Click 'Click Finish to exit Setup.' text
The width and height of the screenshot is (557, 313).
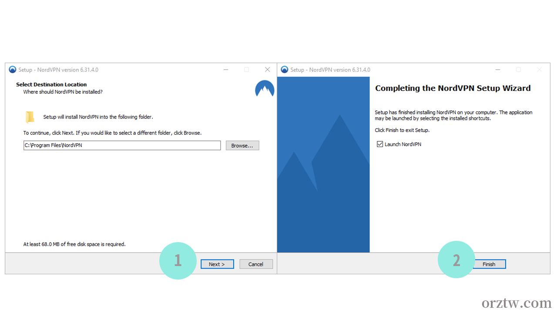click(402, 130)
